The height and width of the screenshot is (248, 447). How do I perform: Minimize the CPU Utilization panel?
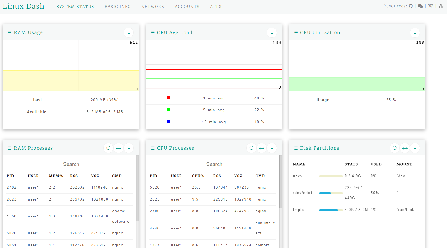(x=415, y=33)
